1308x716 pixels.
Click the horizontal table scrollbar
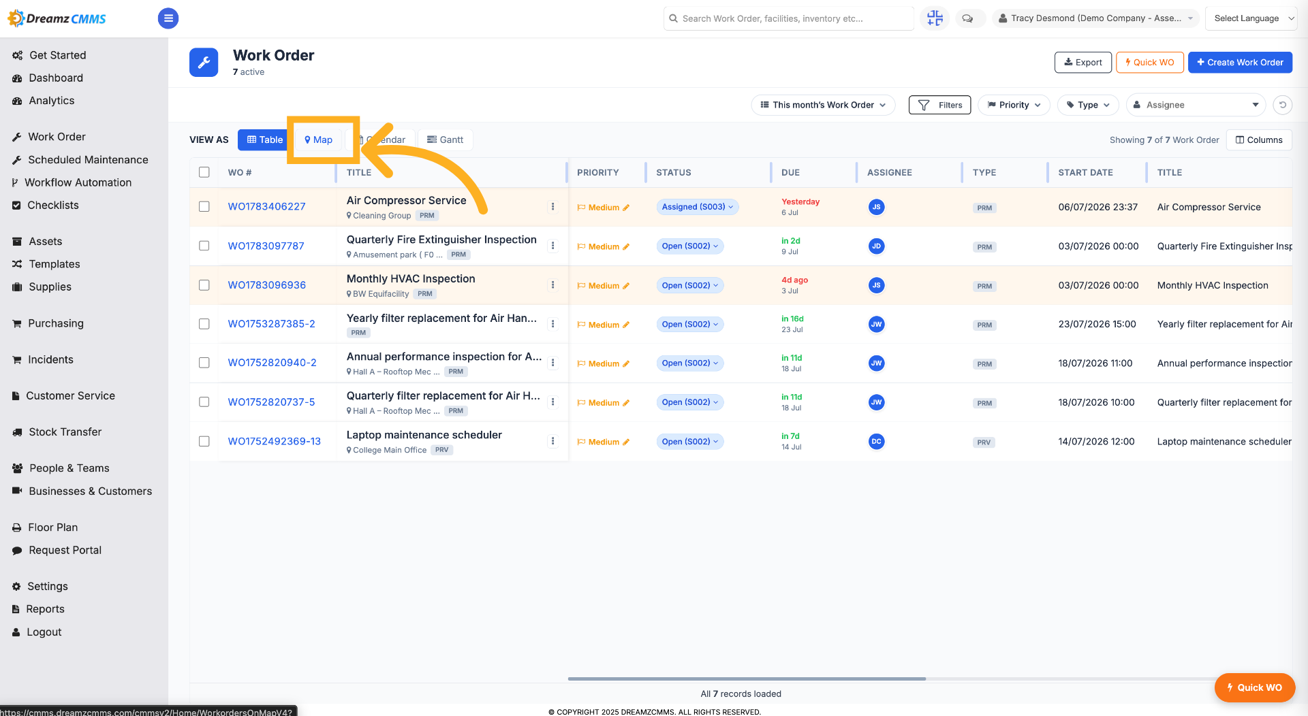(x=747, y=679)
